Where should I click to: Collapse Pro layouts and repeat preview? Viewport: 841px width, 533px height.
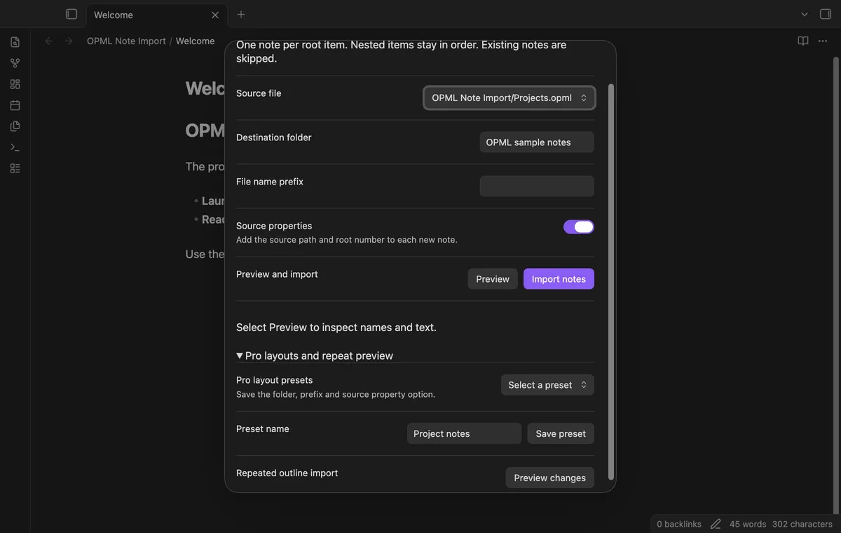pos(315,356)
